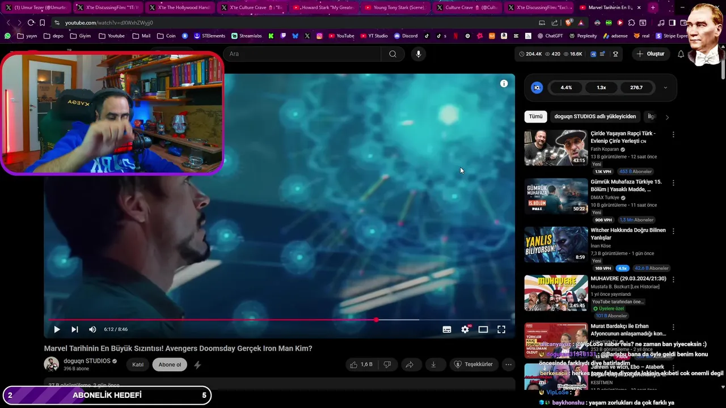726x408 pixels.
Task: Open the Streamlabs bookmark
Action: coord(246,36)
